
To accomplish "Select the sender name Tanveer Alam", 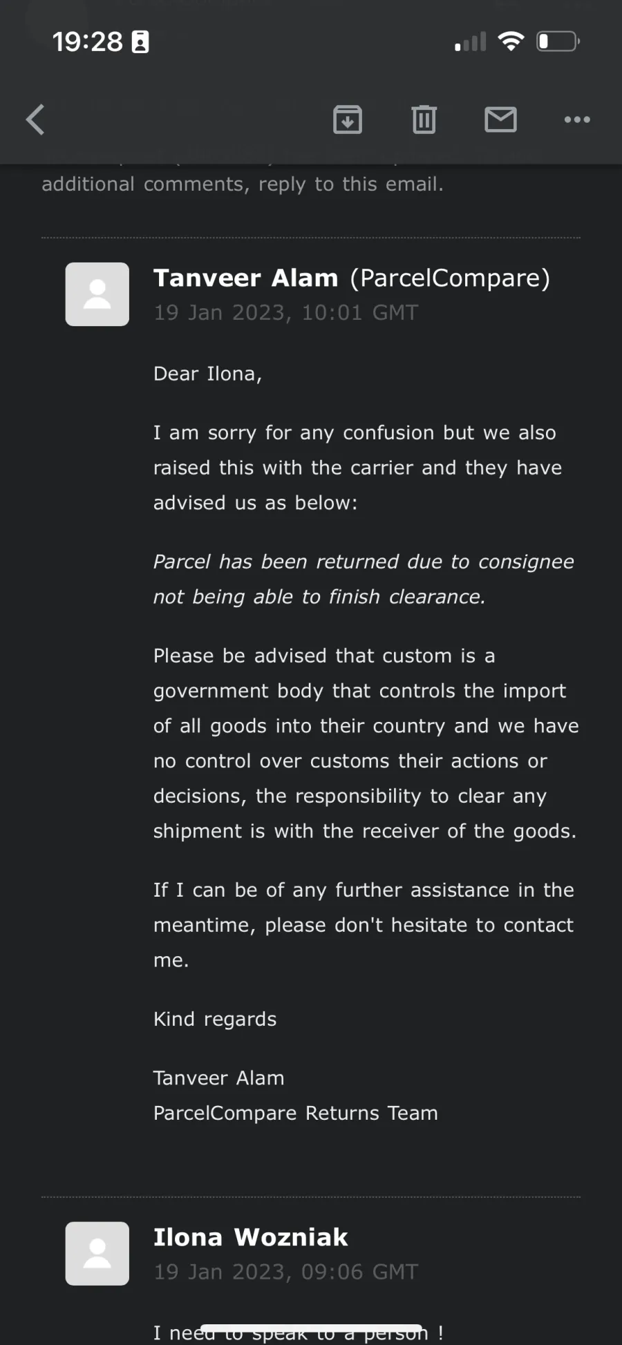I will pyautogui.click(x=246, y=278).
